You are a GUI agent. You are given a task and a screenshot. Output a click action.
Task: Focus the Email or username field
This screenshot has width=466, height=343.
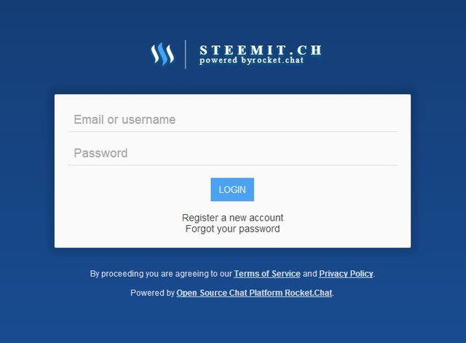pos(232,119)
